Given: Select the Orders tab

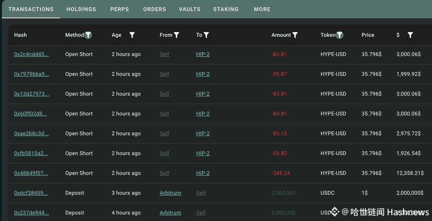Looking at the screenshot, I should click(155, 9).
